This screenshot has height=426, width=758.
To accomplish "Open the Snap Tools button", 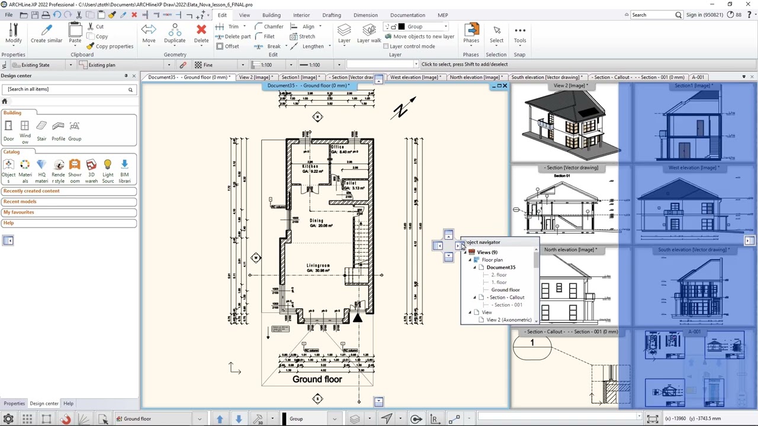I will tap(520, 34).
